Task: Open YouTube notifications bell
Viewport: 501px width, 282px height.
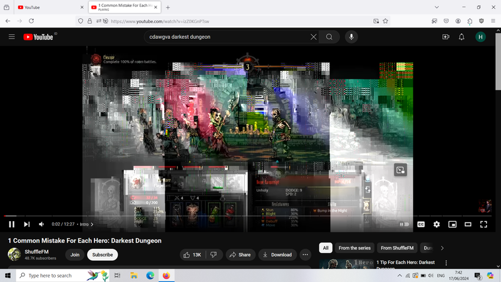Action: [x=462, y=37]
